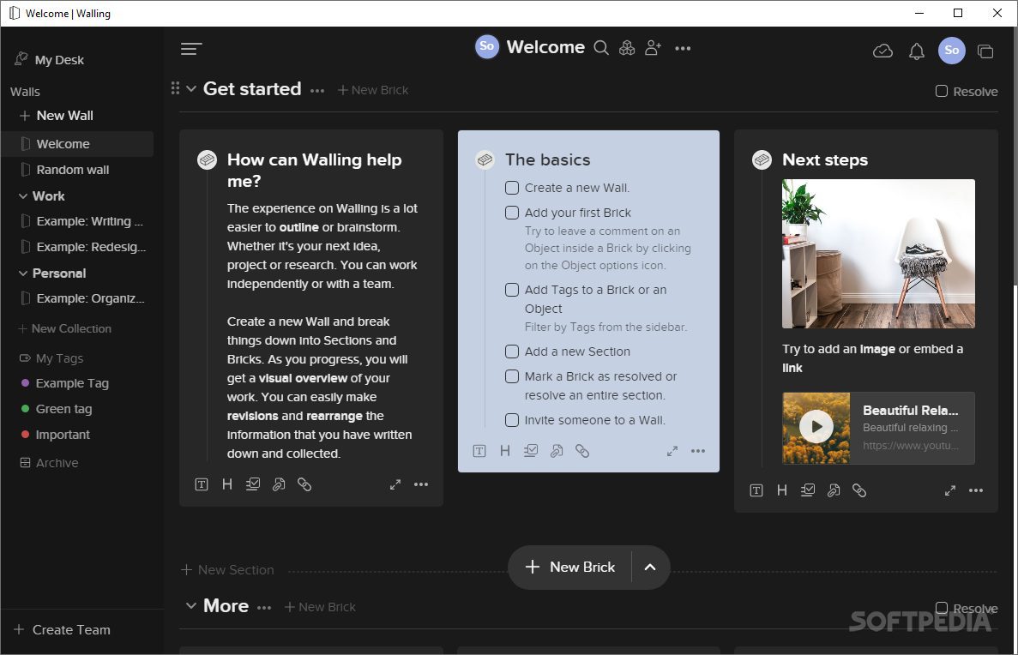
Task: Attach file in The basics brick
Action: pyautogui.click(x=557, y=450)
